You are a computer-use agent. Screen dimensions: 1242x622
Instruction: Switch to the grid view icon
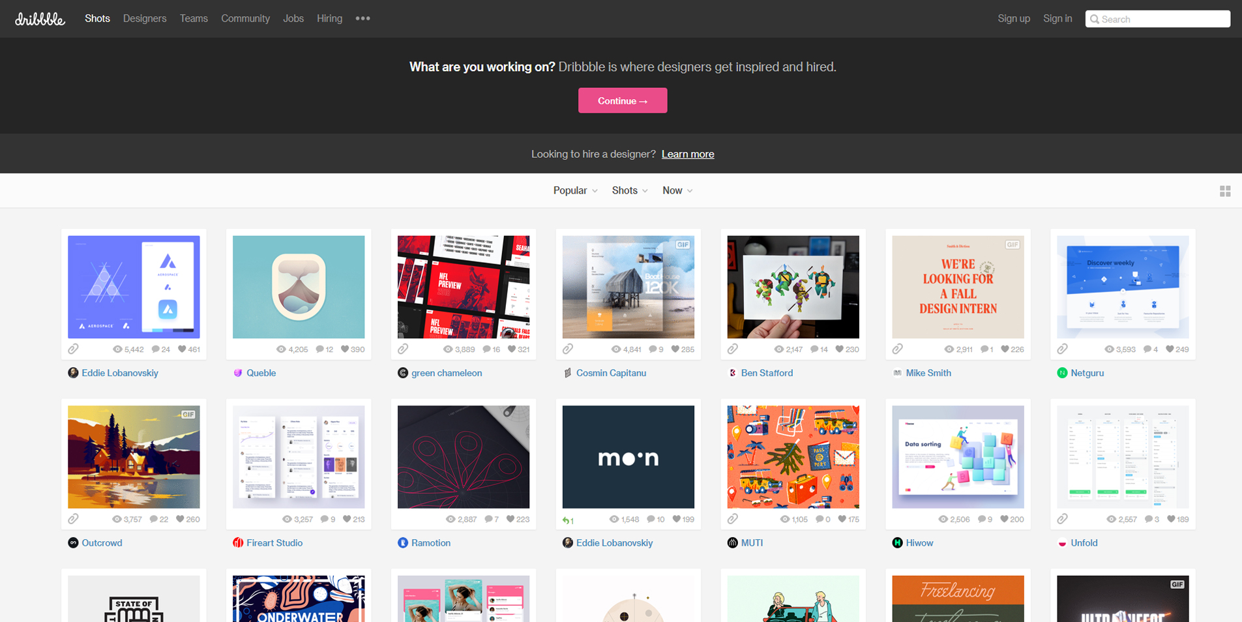[1225, 191]
